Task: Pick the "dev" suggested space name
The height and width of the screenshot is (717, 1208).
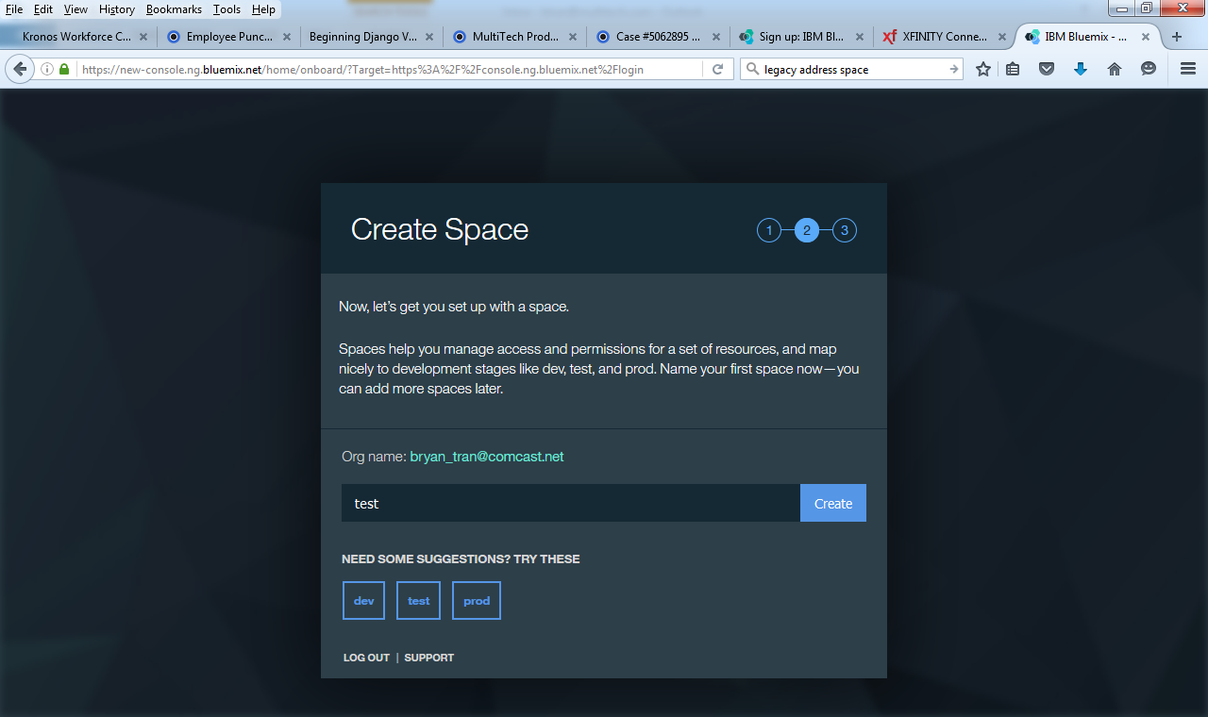Action: pos(363,601)
